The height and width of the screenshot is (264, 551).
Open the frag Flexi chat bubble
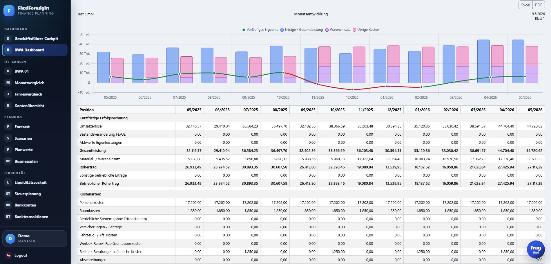pyautogui.click(x=536, y=249)
